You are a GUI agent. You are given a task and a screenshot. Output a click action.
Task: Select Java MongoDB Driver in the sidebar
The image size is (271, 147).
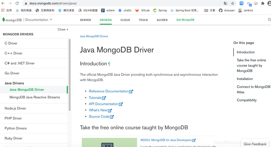pyautogui.click(x=34, y=90)
